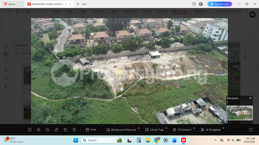Image resolution: width=259 pixels, height=145 pixels.
Task: Click the Wi-Fi tray icon
Action: tap(228, 140)
